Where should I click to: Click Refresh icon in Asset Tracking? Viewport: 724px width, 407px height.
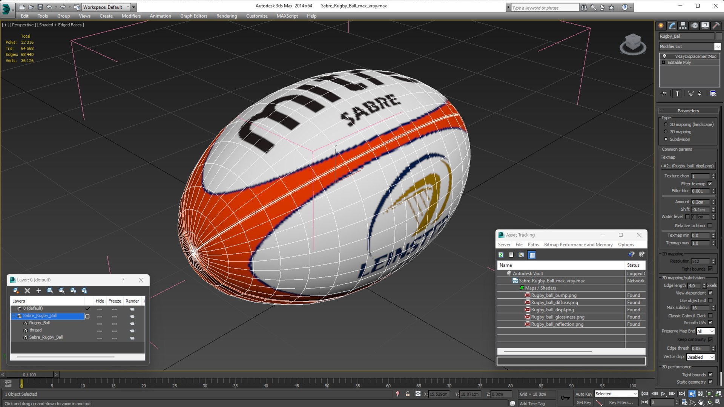(501, 255)
